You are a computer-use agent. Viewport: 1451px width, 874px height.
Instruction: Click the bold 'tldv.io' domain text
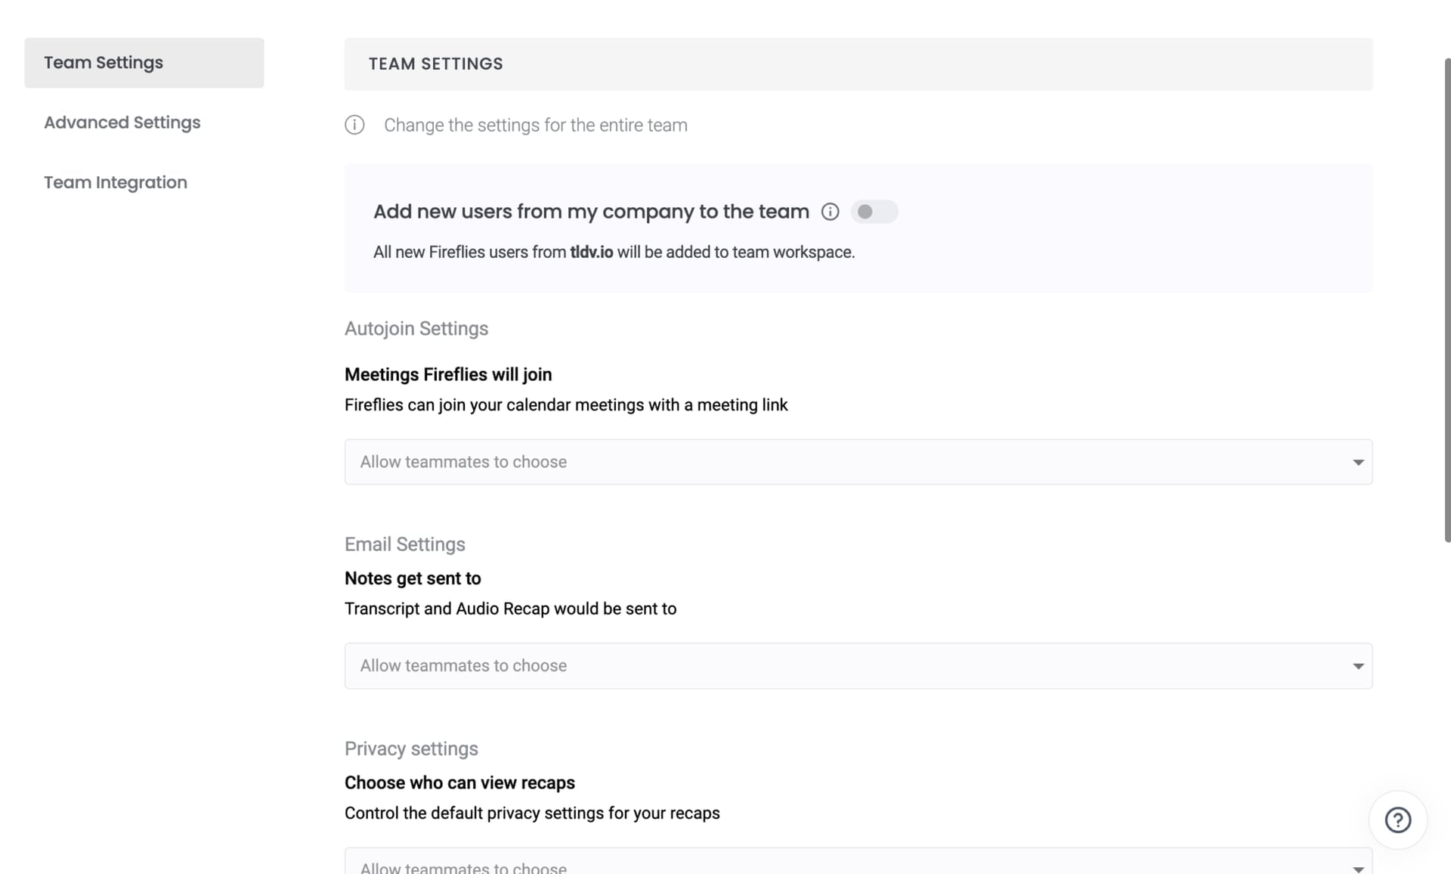point(591,252)
